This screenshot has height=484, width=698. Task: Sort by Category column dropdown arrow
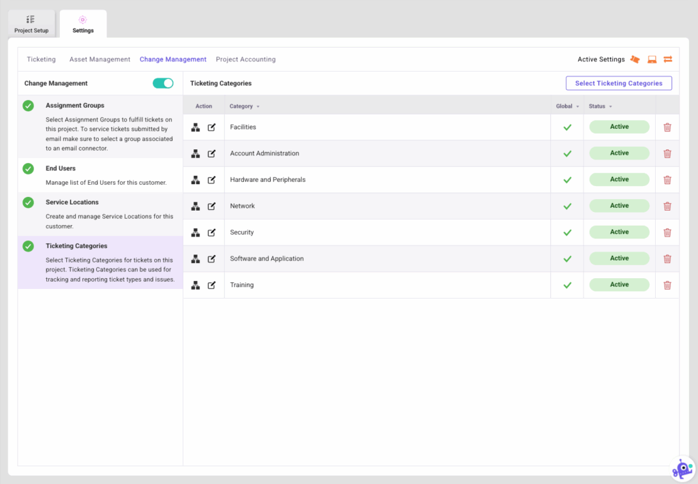point(258,106)
